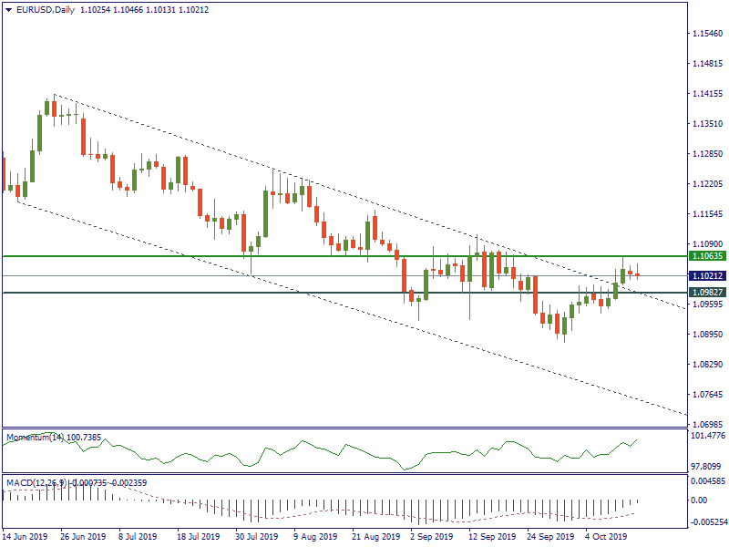Select the green 1.10635 price label
Viewport: 729px width, 547px height.
pyautogui.click(x=707, y=257)
